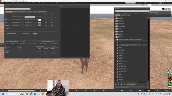Toggle the AO toolbar button
Screen dimensions: 172x96
coord(158,91)
